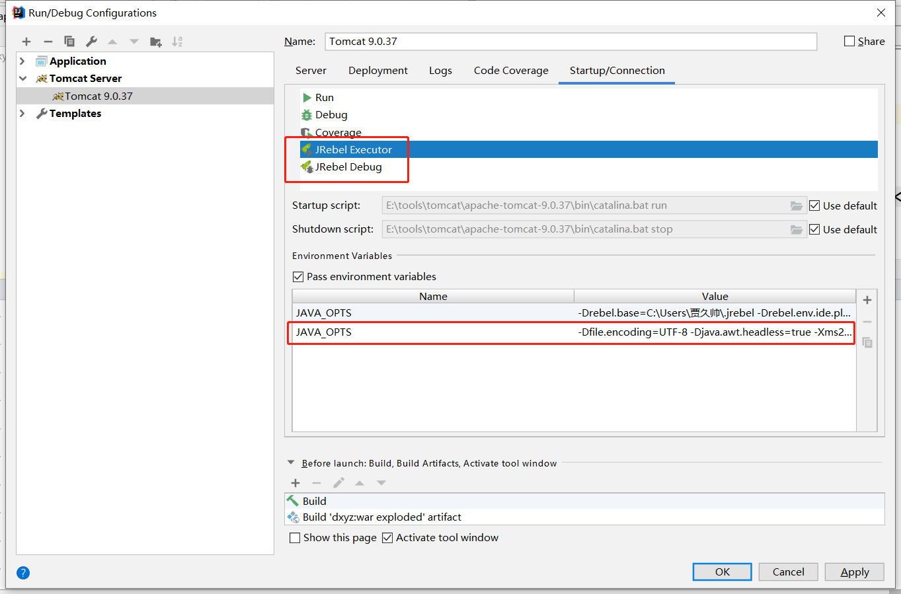
Task: Edit before launch task pencil icon
Action: (x=338, y=483)
